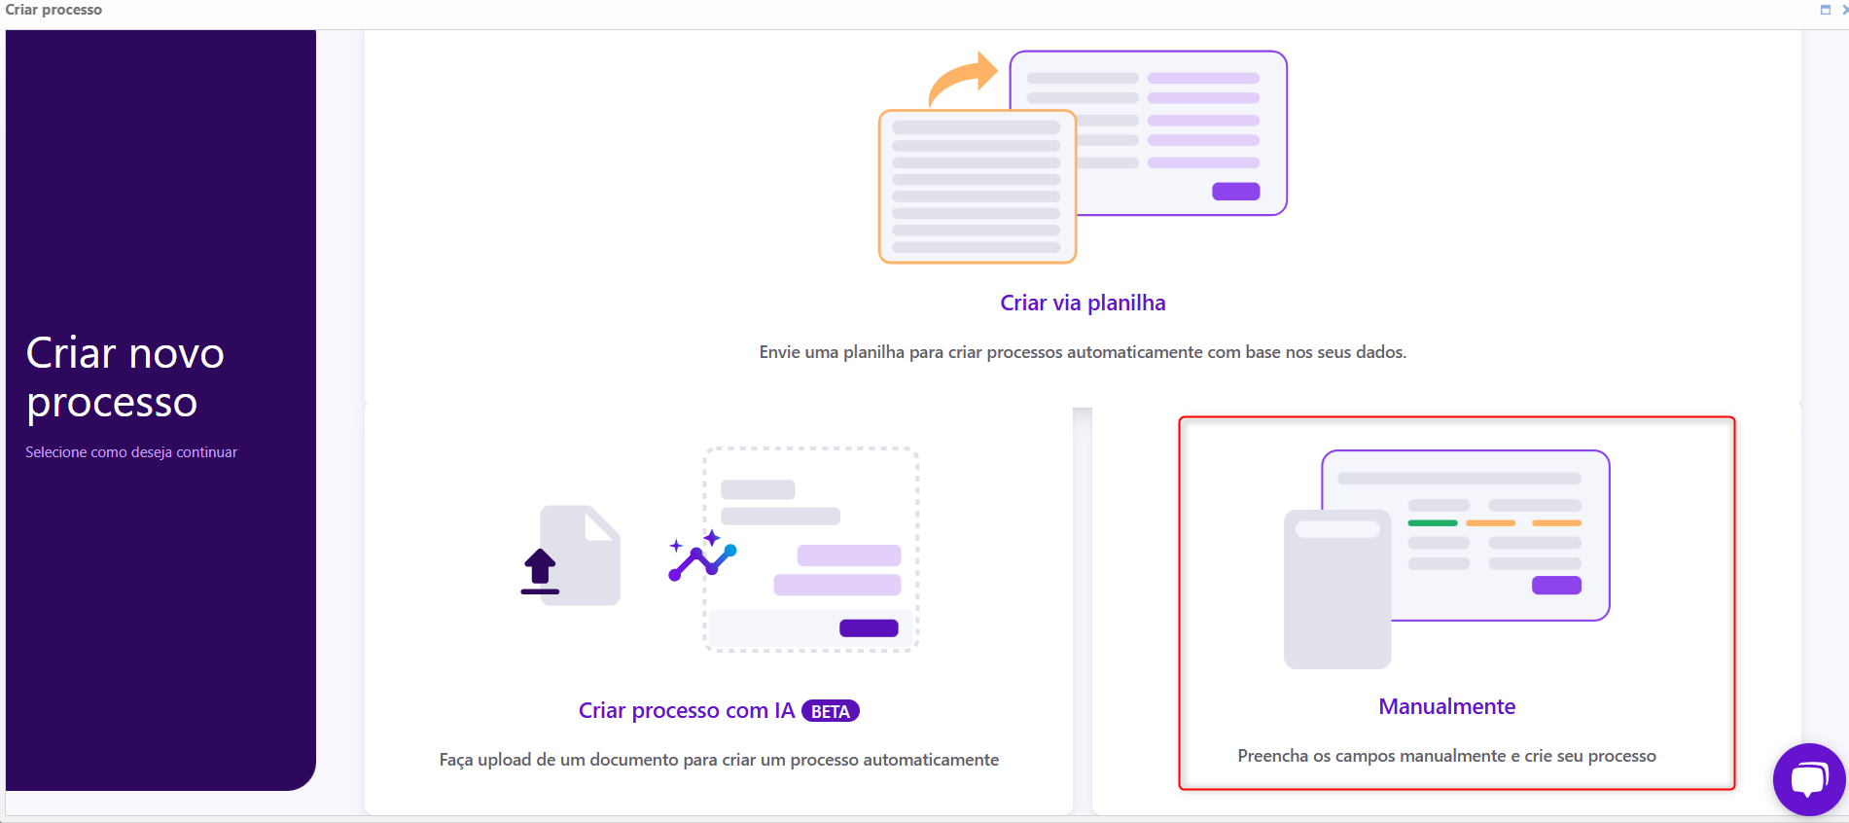Select the BETA badge
1849x823 pixels.
coord(831,711)
